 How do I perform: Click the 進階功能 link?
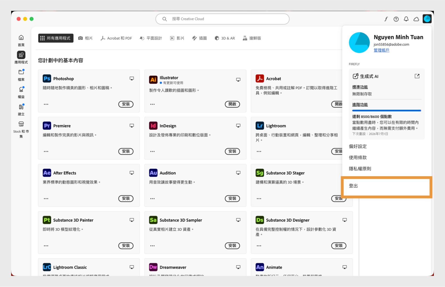coord(360,105)
